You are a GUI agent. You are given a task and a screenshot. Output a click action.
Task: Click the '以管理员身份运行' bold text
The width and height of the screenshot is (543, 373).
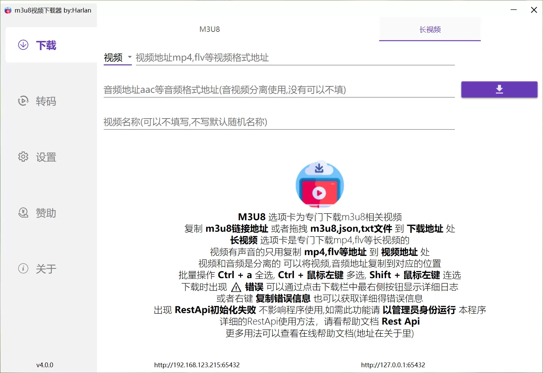(x=419, y=310)
